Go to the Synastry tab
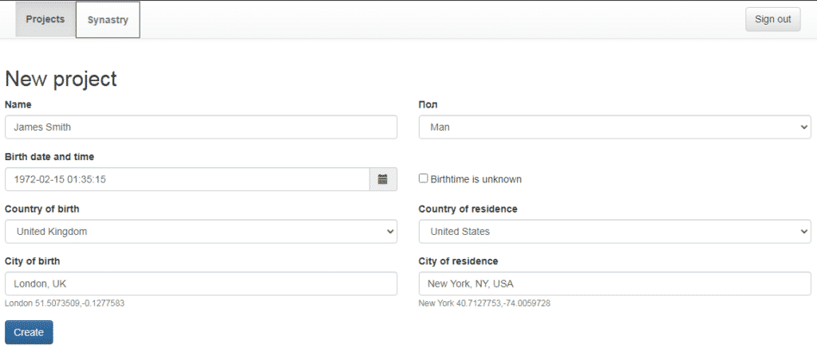 click(108, 20)
